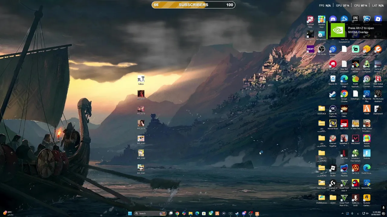387x217 pixels.
Task: Select the IMG_9382 image file
Action: click(x=141, y=154)
